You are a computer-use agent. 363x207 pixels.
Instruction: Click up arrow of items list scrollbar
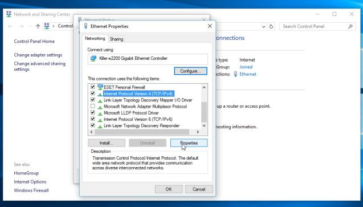pyautogui.click(x=204, y=87)
